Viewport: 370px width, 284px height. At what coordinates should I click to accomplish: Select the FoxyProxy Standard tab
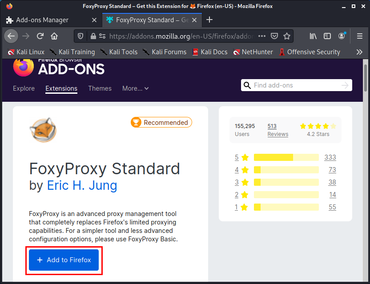tap(152, 20)
